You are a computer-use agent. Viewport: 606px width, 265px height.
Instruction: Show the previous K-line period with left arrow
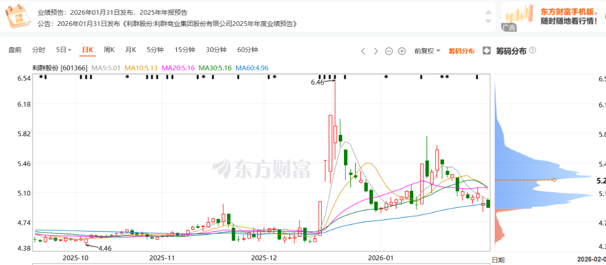pyautogui.click(x=363, y=51)
